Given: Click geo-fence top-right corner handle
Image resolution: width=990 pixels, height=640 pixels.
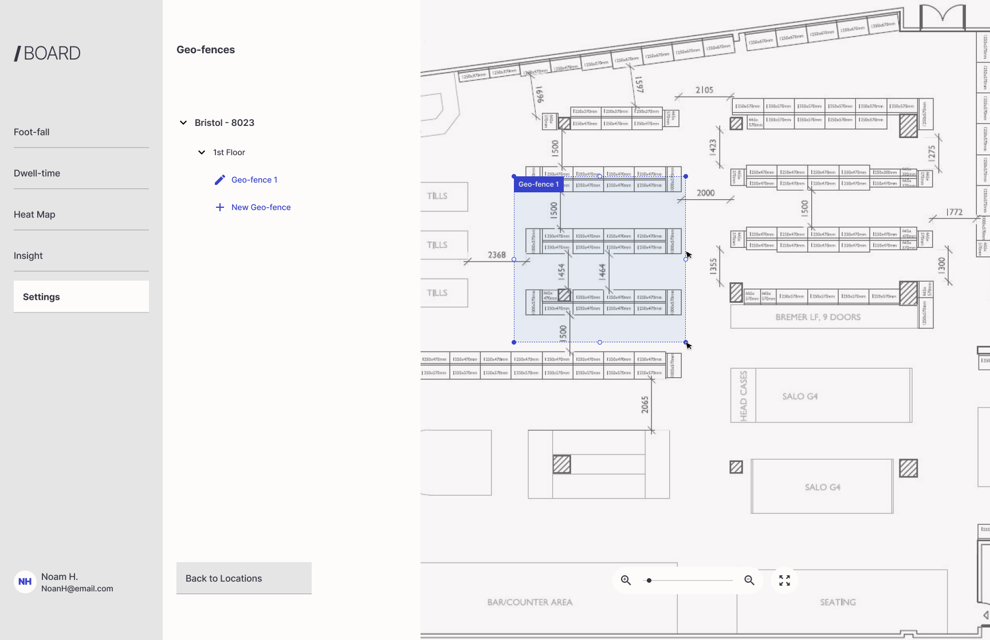Looking at the screenshot, I should point(686,176).
